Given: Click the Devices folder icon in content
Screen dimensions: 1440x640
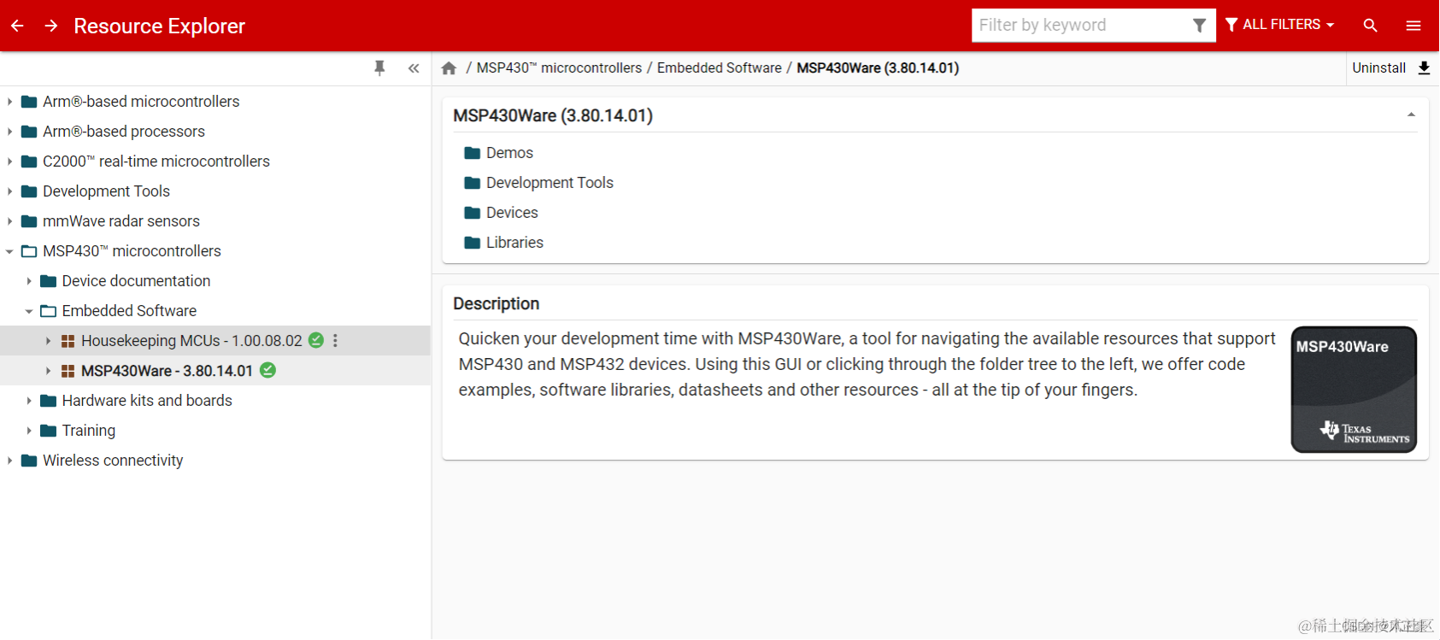Looking at the screenshot, I should tap(473, 213).
